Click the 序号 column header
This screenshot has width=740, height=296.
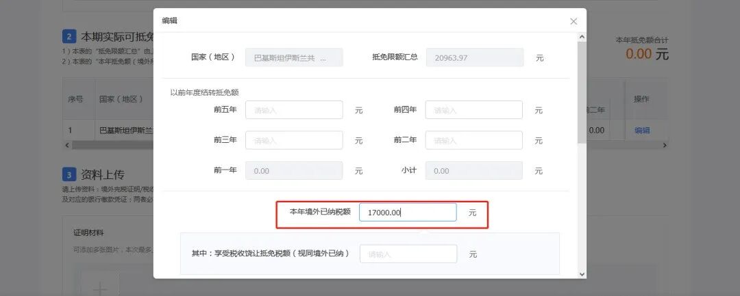(x=75, y=99)
